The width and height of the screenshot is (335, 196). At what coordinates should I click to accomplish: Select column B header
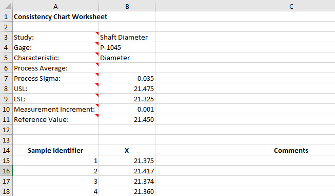(x=127, y=6)
